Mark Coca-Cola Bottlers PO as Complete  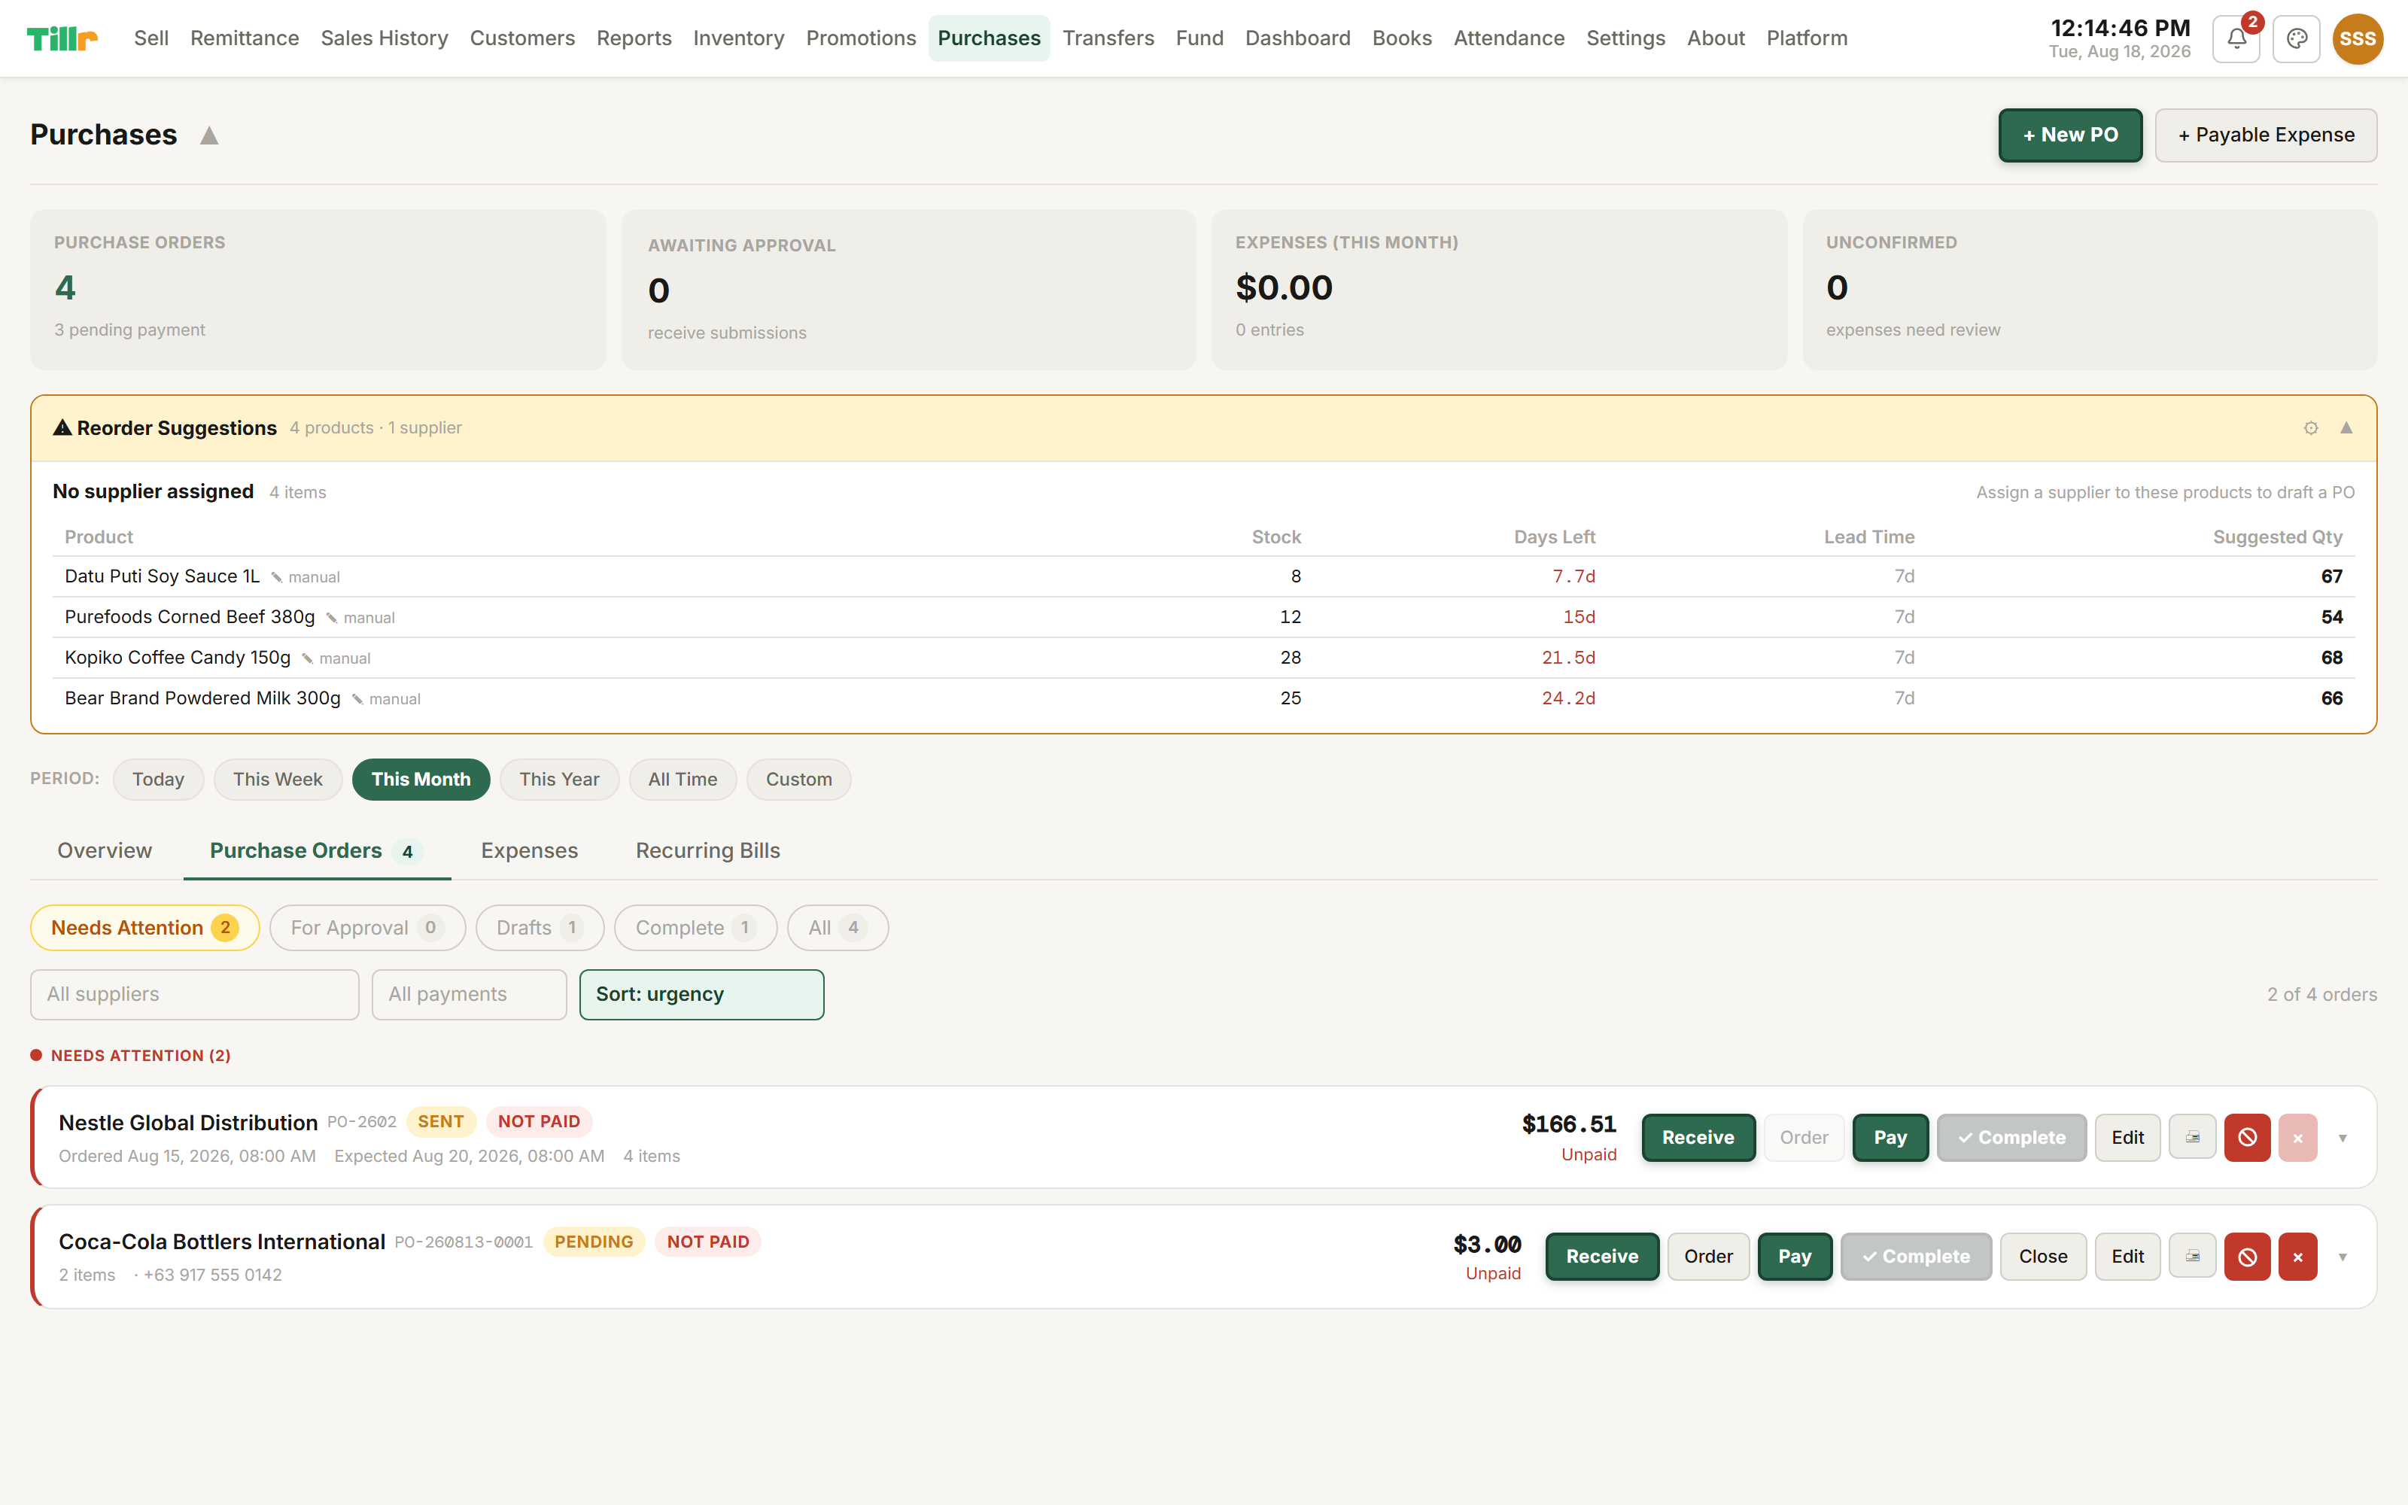point(1915,1257)
